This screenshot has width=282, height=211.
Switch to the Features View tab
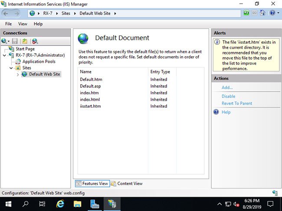coord(92,184)
